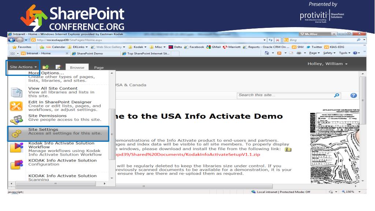Close the Intranet - Home tab

click(x=67, y=53)
